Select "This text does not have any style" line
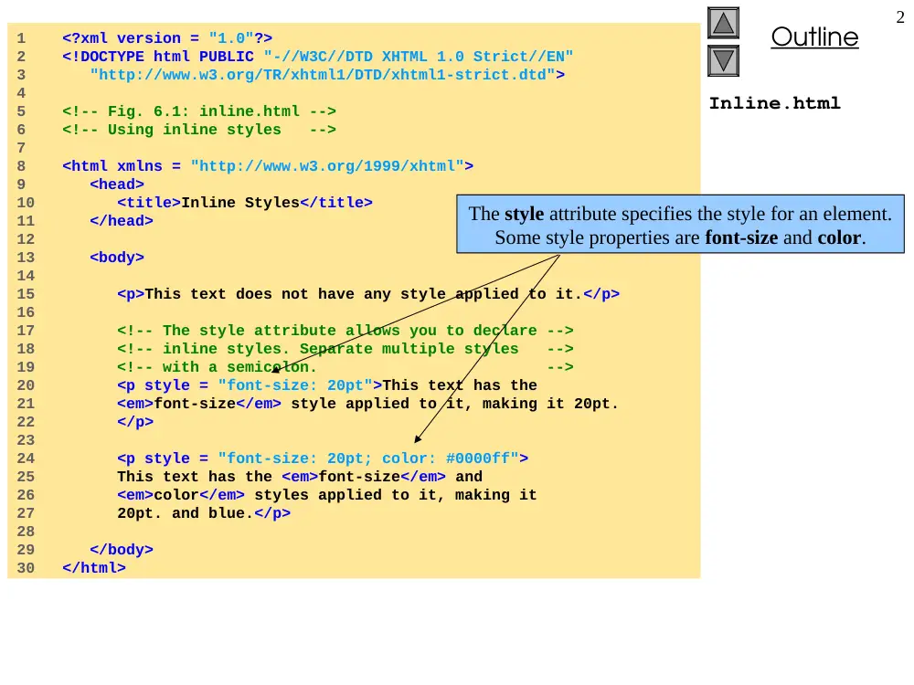The width and height of the screenshot is (914, 685). coord(368,294)
